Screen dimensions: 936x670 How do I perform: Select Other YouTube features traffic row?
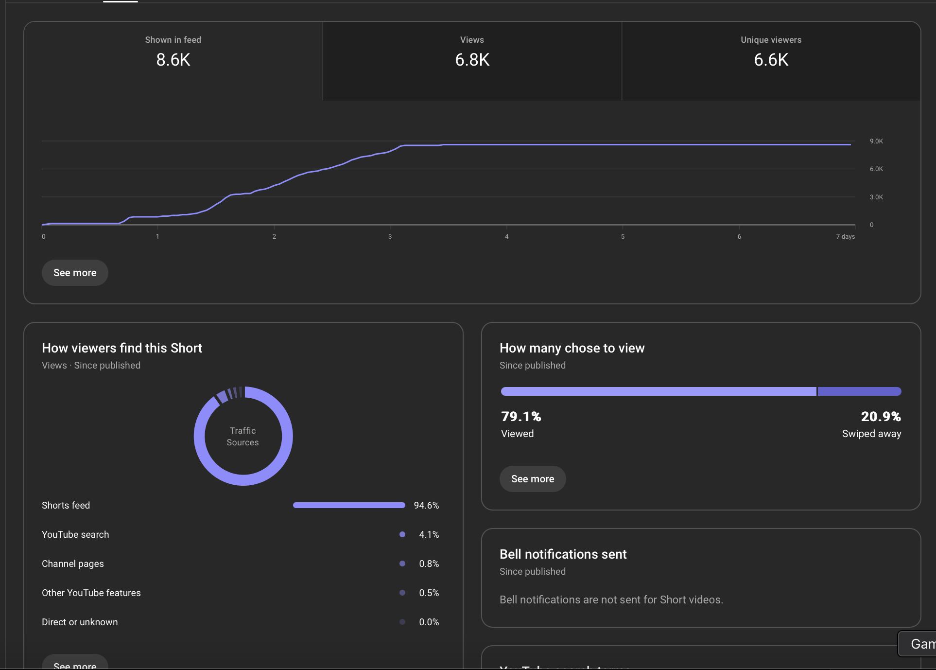pyautogui.click(x=241, y=593)
